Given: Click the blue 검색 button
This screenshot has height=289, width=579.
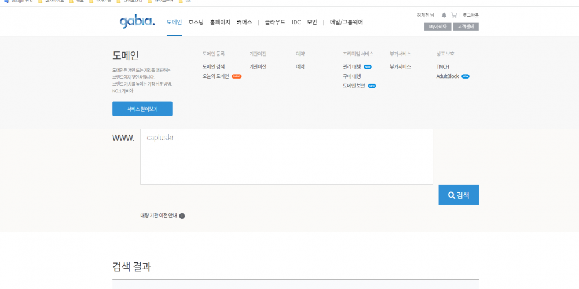Looking at the screenshot, I should click(x=459, y=195).
